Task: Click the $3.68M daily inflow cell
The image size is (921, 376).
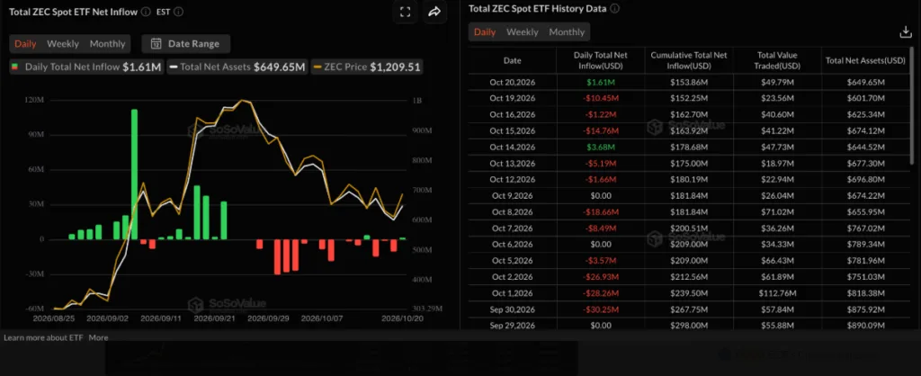Action: tap(600, 147)
